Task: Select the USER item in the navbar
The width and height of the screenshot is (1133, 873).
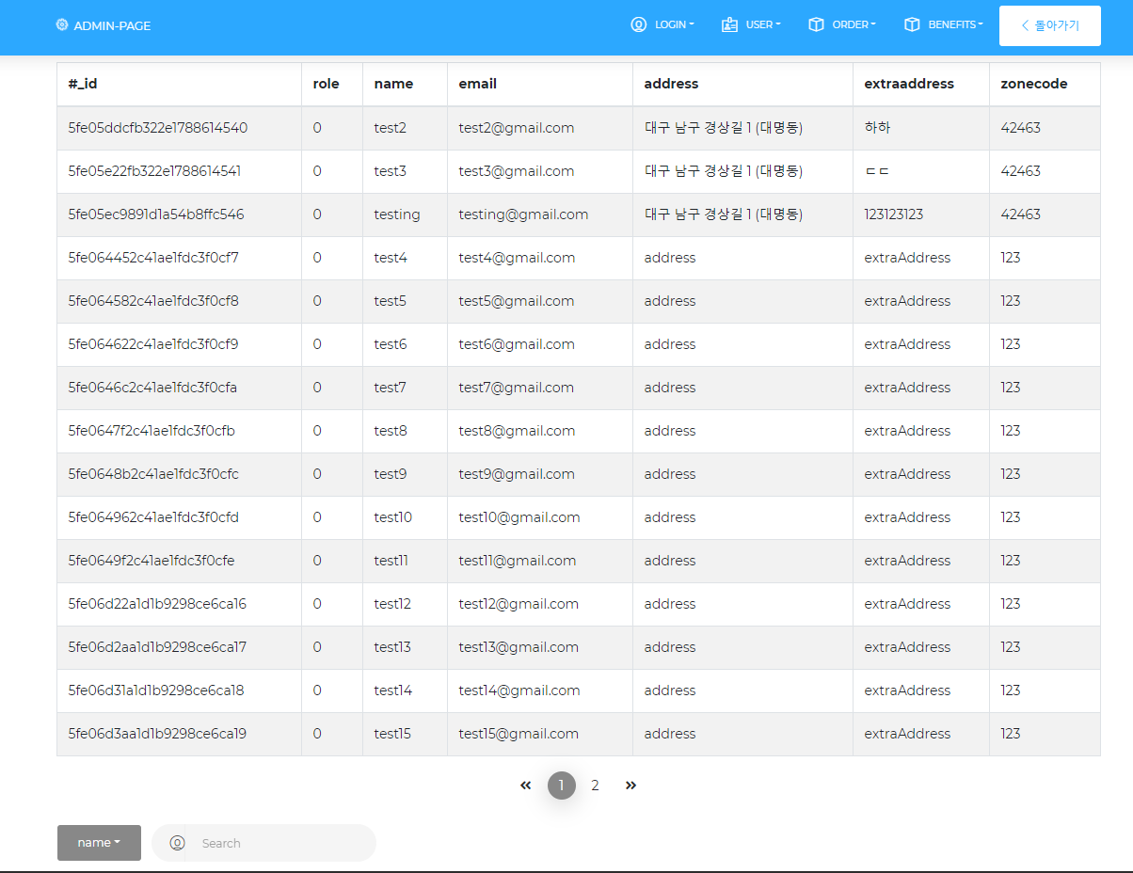Action: pos(751,24)
